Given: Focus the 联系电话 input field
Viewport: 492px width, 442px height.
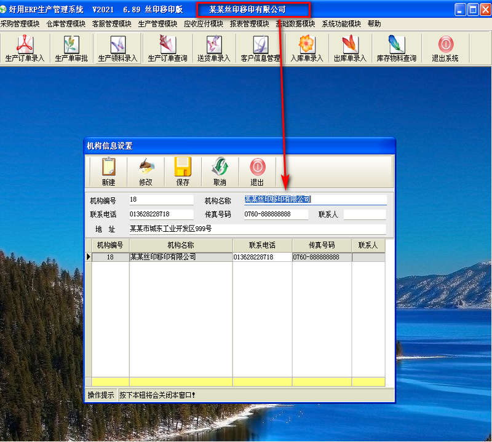Looking at the screenshot, I should (x=161, y=215).
